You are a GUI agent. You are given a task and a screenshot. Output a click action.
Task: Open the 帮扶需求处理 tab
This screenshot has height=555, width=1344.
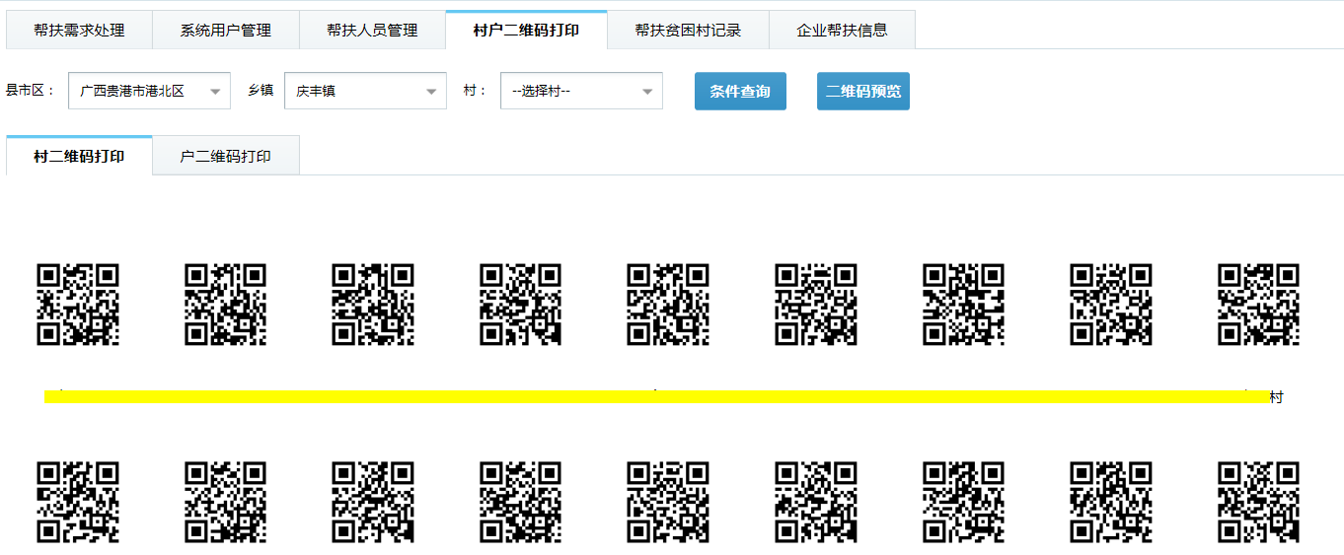click(x=79, y=30)
